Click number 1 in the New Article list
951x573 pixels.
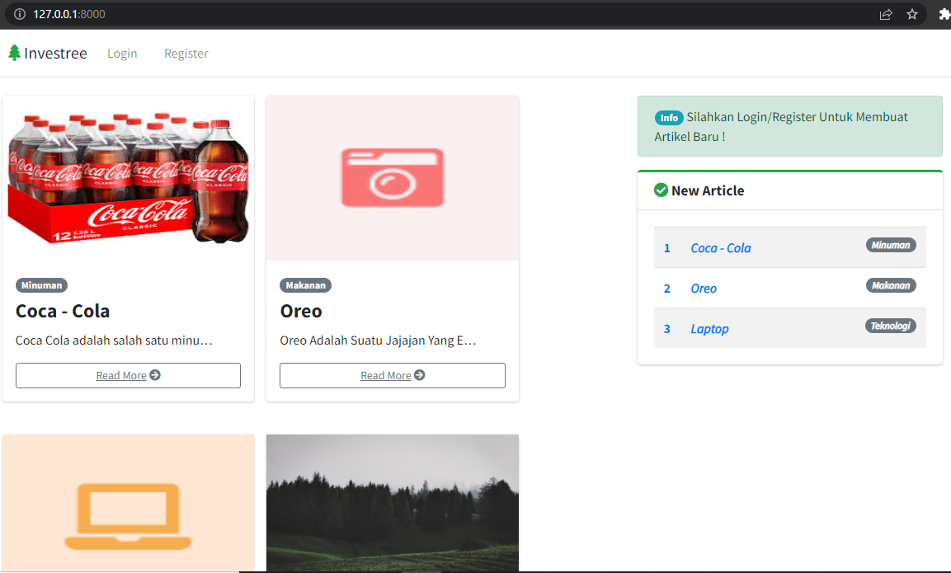coord(667,248)
